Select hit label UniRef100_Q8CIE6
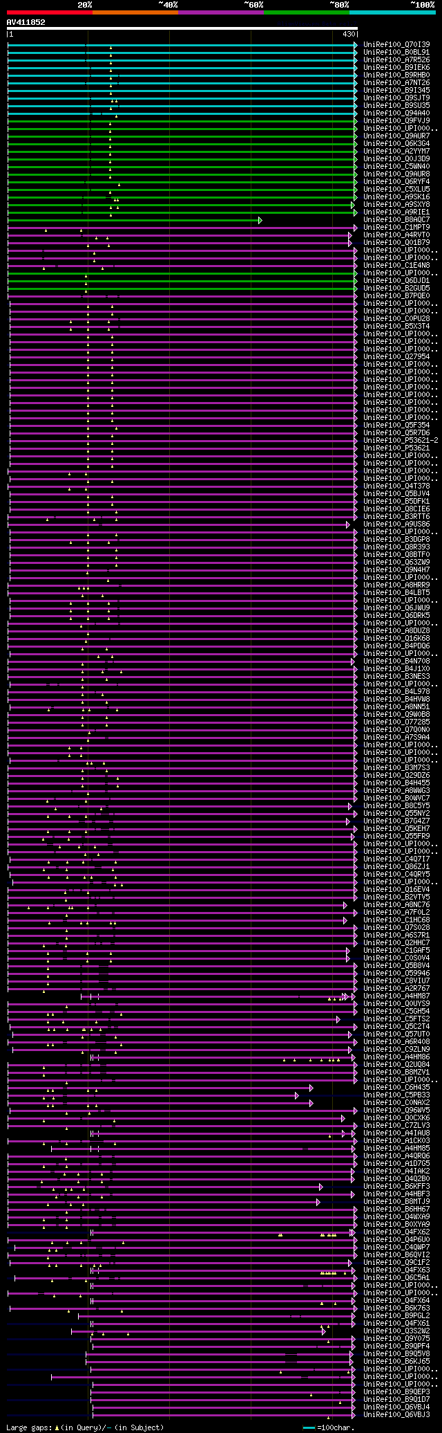This screenshot has height=1433, width=442. click(x=396, y=509)
